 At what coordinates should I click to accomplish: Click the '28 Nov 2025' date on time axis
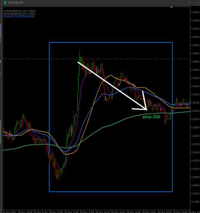coord(9,212)
